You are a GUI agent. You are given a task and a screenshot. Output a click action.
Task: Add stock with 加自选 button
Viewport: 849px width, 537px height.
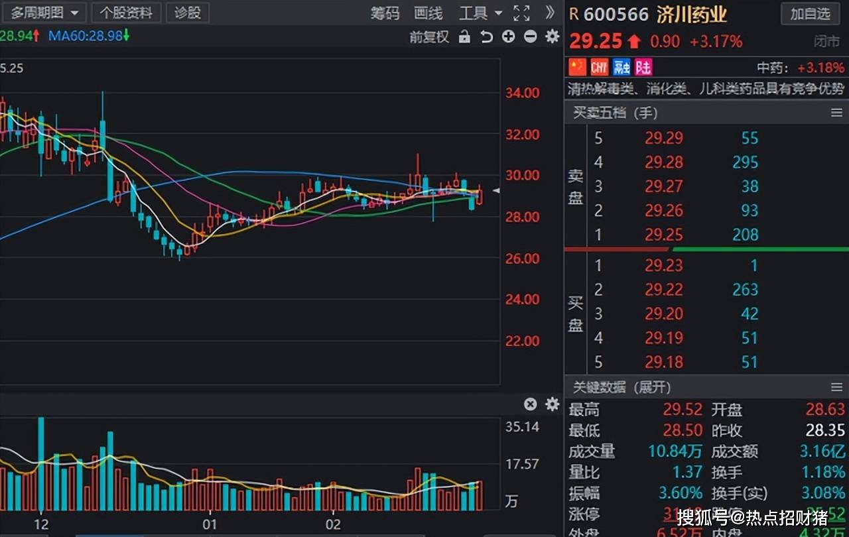[x=810, y=13]
